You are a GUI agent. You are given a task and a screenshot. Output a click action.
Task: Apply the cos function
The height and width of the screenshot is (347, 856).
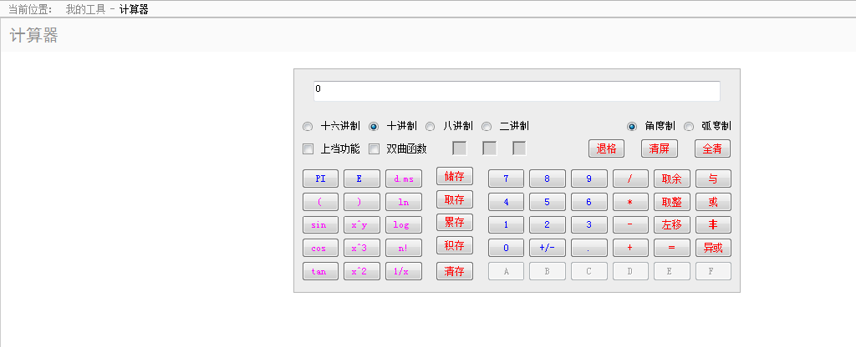[320, 248]
